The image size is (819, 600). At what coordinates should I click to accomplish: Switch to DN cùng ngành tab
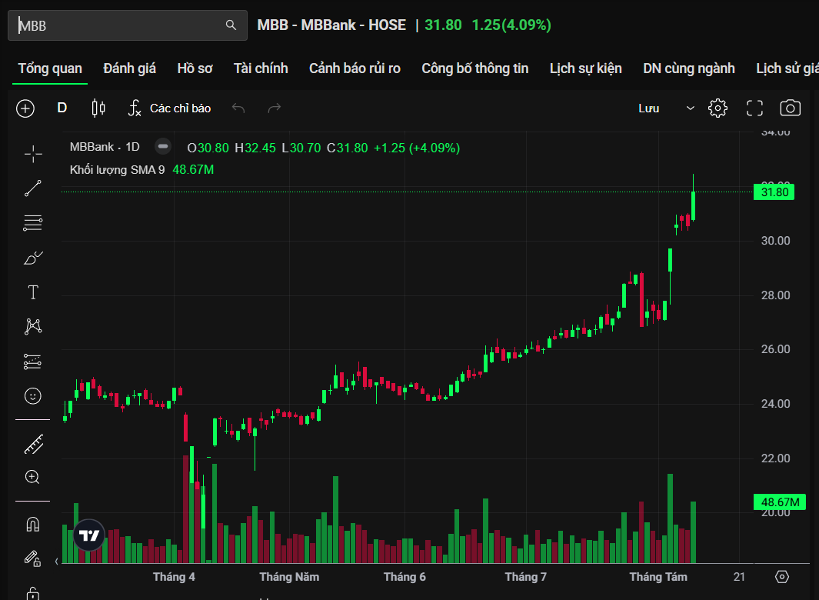[x=689, y=68]
